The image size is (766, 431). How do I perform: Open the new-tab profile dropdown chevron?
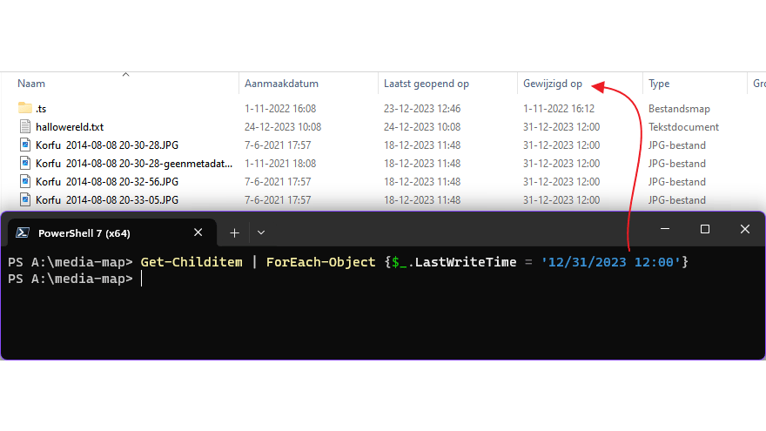[x=261, y=232]
